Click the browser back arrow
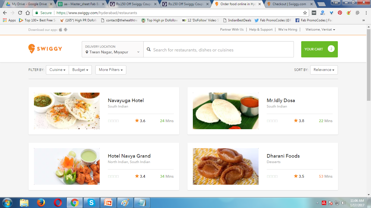371x208 pixels. coord(5,13)
